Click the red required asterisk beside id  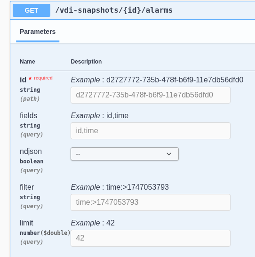(30, 78)
